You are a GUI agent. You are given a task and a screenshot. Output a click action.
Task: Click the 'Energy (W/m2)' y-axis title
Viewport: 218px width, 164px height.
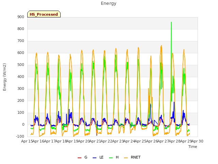4,77
